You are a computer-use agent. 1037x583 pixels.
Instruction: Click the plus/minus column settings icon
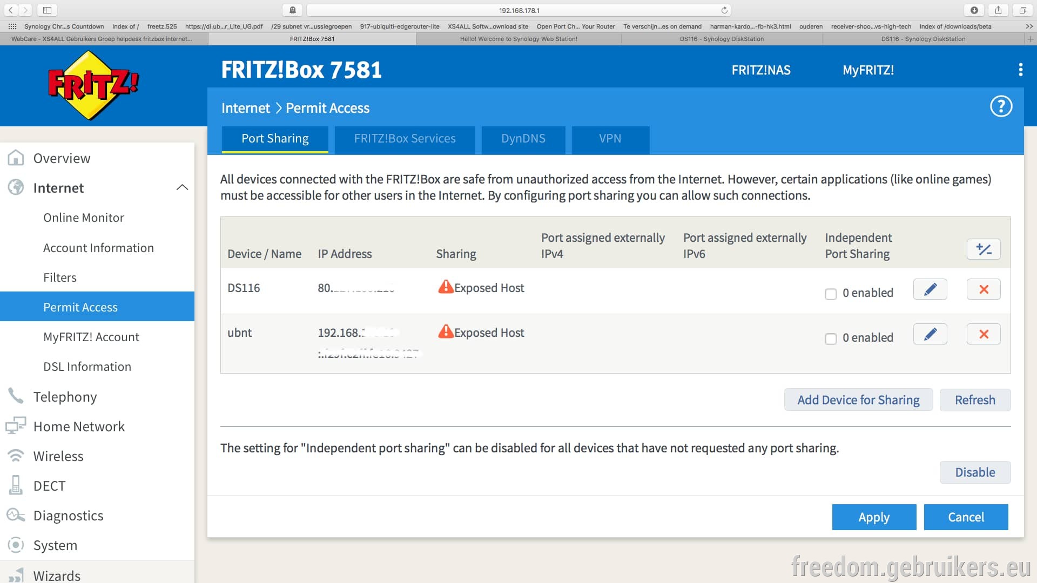[x=984, y=249]
